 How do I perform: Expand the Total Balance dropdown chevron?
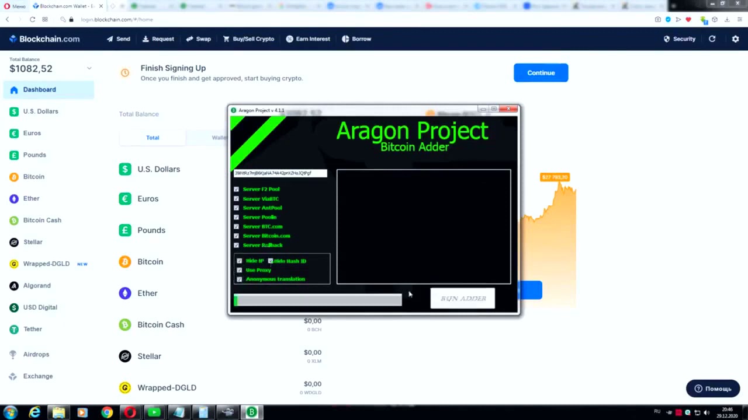coord(89,69)
